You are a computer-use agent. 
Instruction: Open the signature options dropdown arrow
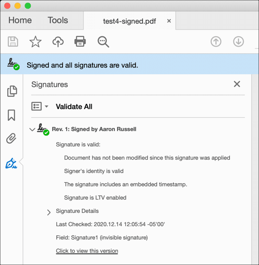[46, 106]
